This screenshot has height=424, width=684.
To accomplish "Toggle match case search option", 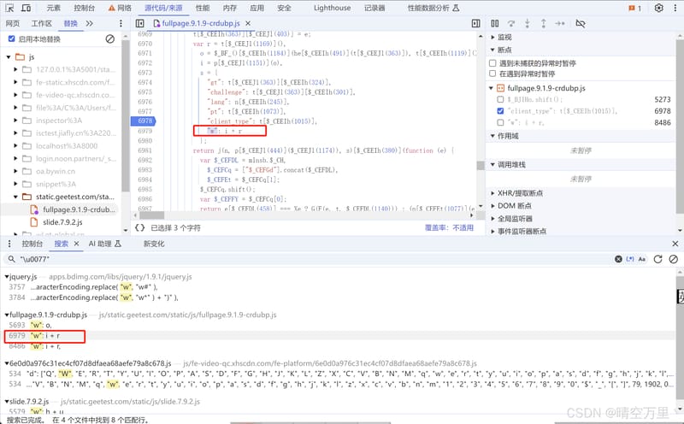I will tap(642, 259).
